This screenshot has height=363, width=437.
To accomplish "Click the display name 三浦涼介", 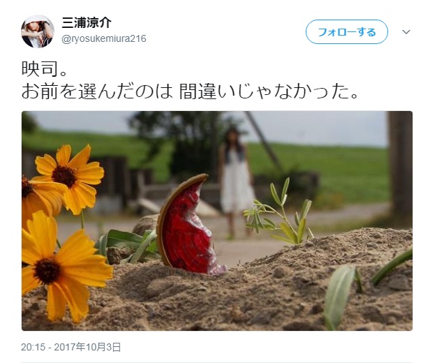I will pyautogui.click(x=87, y=23).
